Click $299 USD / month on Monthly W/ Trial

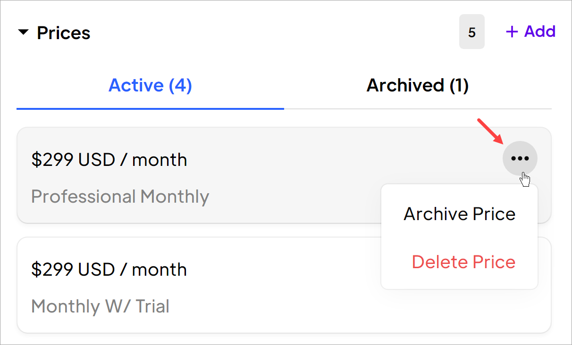[x=109, y=270]
